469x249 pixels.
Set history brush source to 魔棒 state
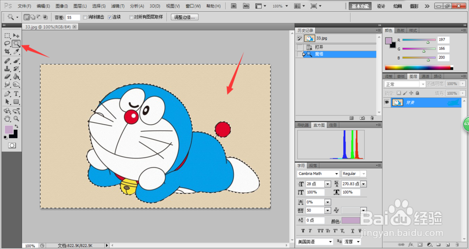(300, 54)
